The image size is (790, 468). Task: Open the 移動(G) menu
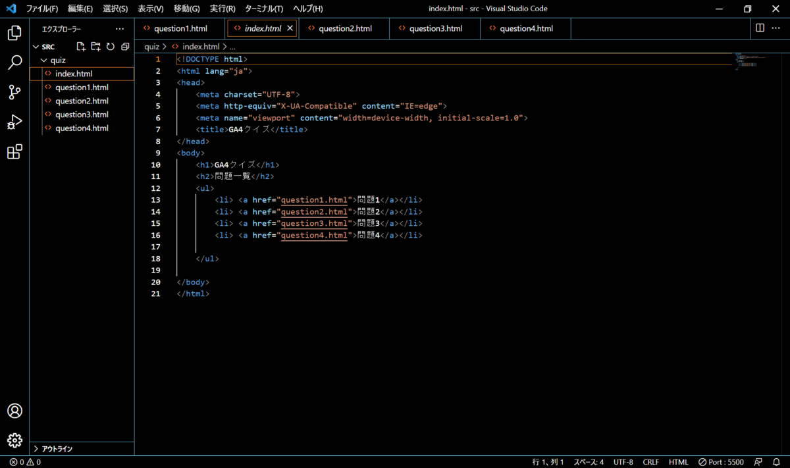coord(187,9)
